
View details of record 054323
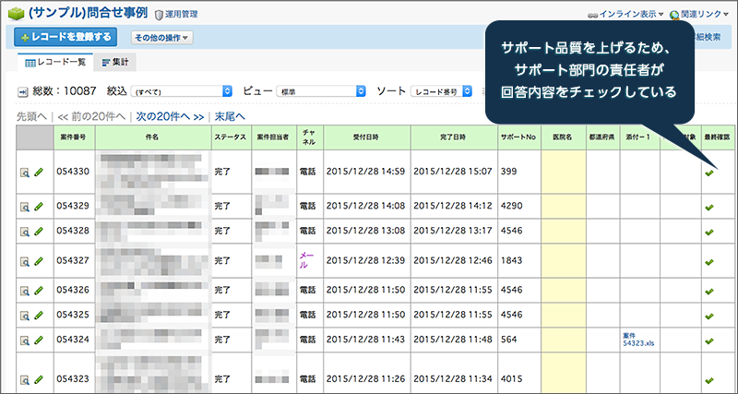click(x=25, y=379)
